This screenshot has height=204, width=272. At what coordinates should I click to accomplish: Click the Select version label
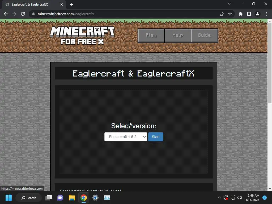pyautogui.click(x=134, y=126)
